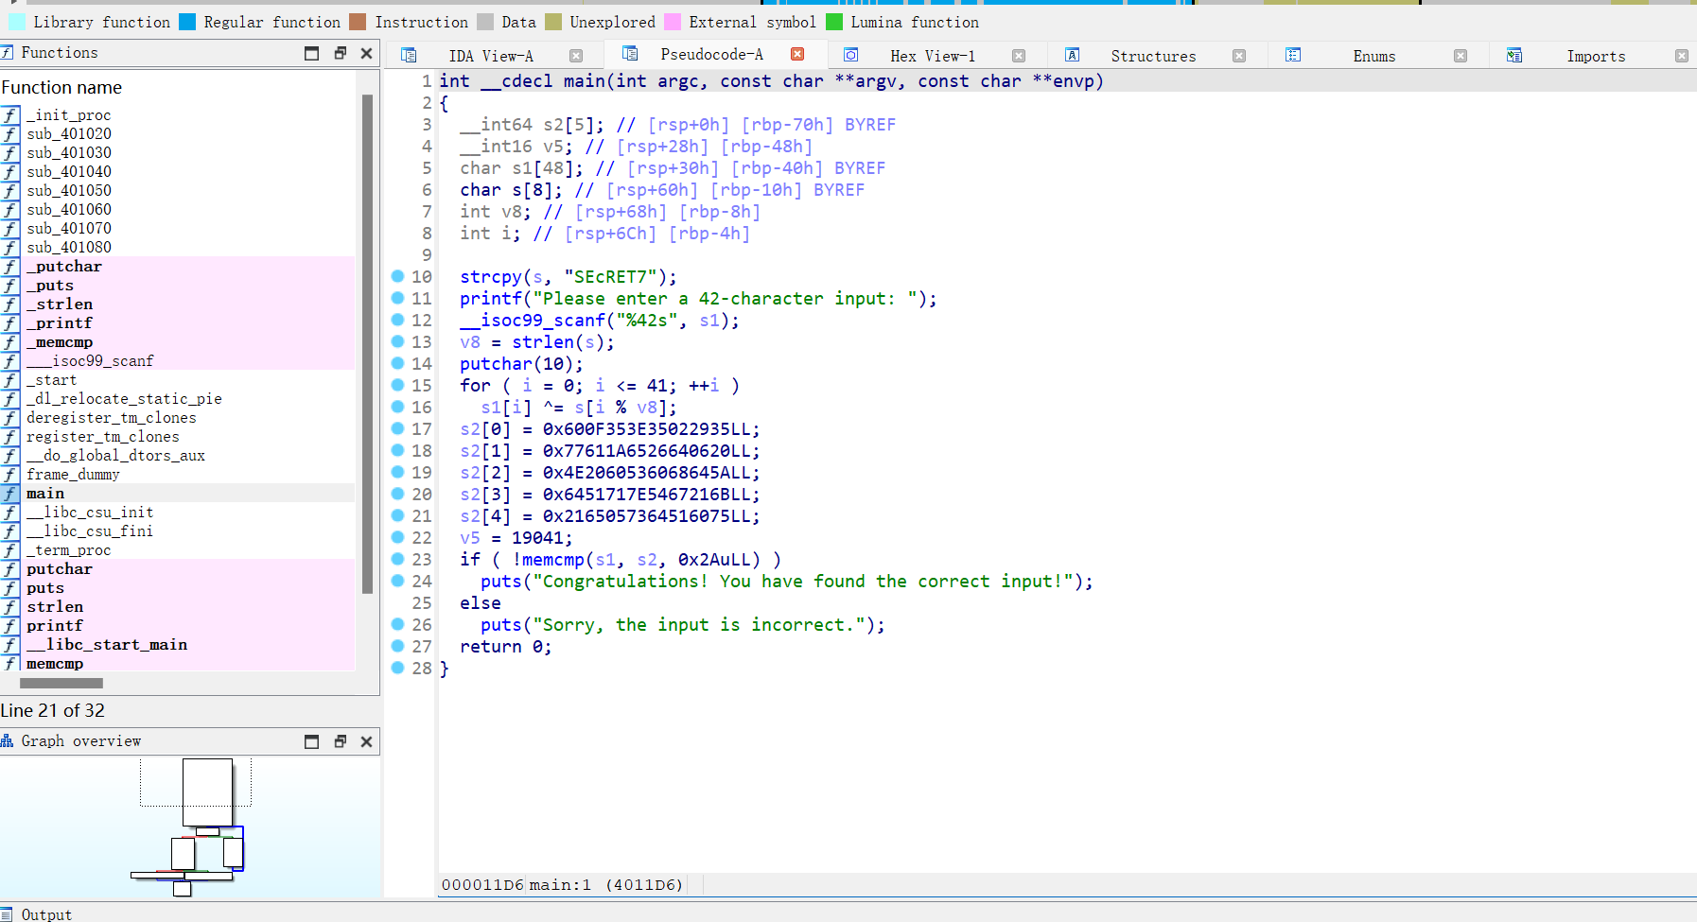The width and height of the screenshot is (1697, 922).
Task: Click the Function name column header
Action: tap(61, 87)
